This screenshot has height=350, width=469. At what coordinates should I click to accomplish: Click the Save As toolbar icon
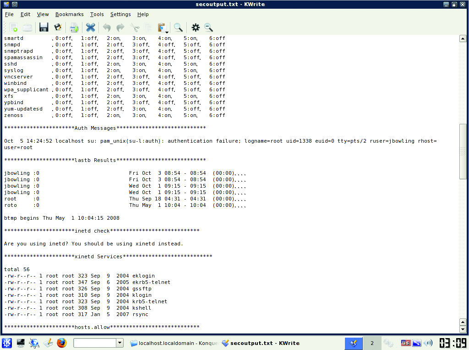(58, 28)
